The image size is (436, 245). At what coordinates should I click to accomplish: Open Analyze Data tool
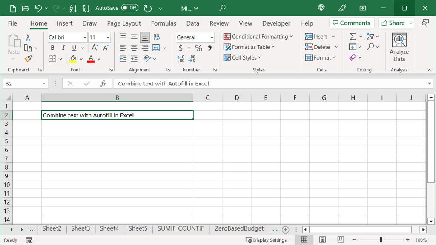399,47
